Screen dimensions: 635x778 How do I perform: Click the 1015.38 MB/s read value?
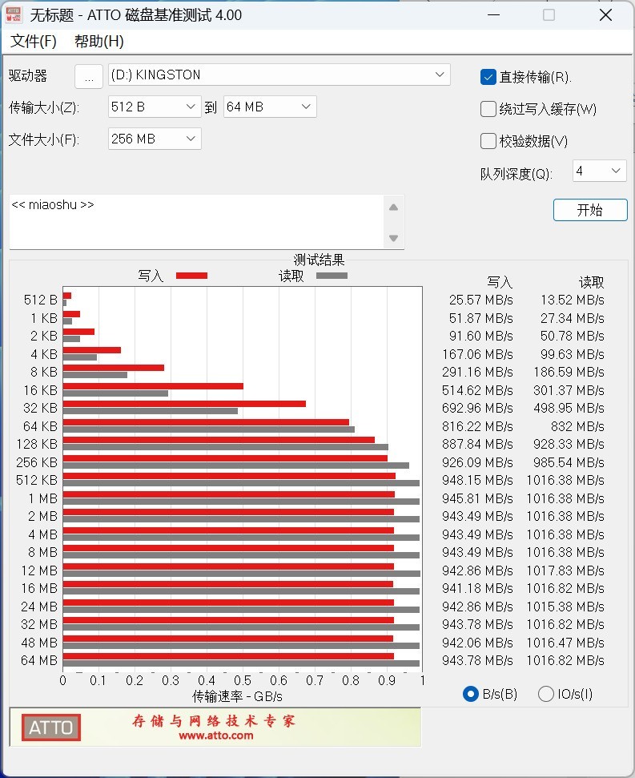(565, 607)
